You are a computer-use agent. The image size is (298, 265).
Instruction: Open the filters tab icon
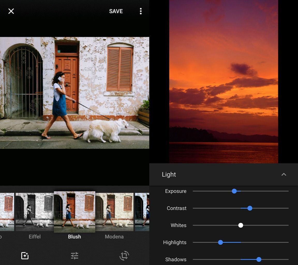pyautogui.click(x=25, y=256)
